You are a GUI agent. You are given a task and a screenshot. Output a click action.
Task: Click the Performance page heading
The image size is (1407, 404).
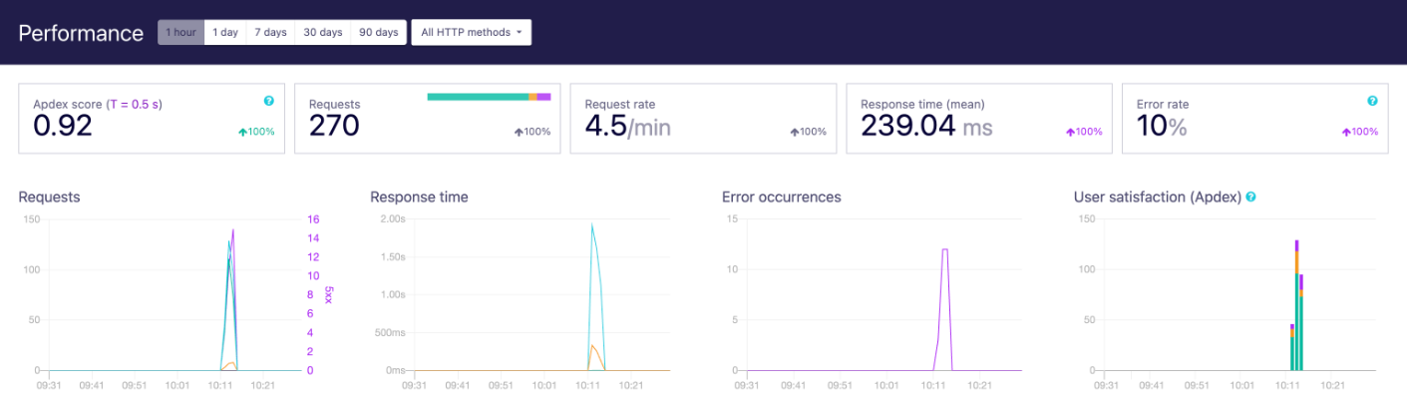point(82,33)
